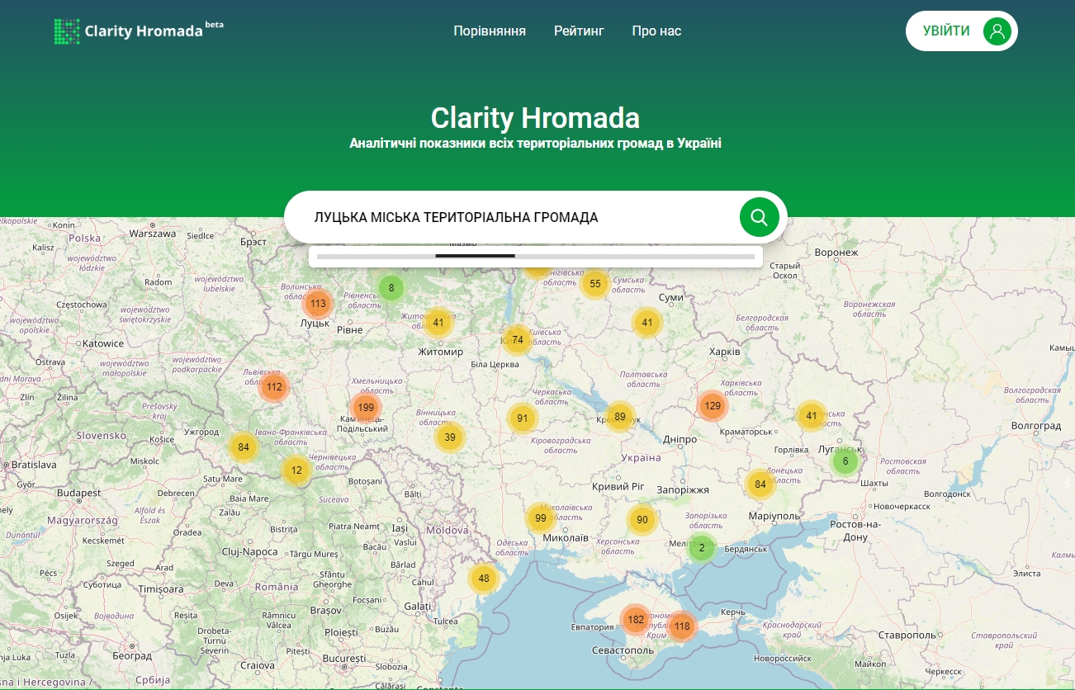Select the 199 cluster in Хмельницька область
This screenshot has width=1075, height=690.
click(366, 408)
